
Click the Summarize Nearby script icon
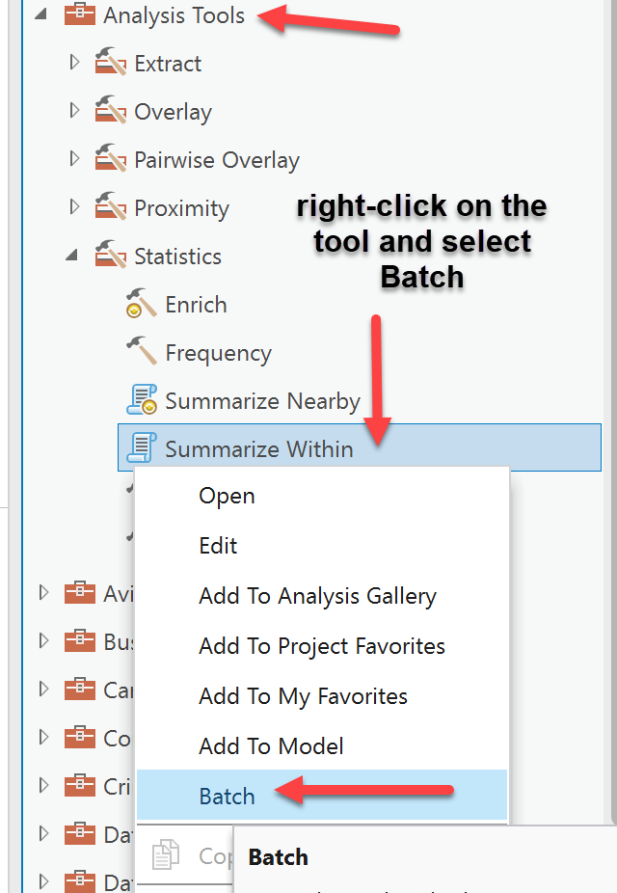point(142,401)
